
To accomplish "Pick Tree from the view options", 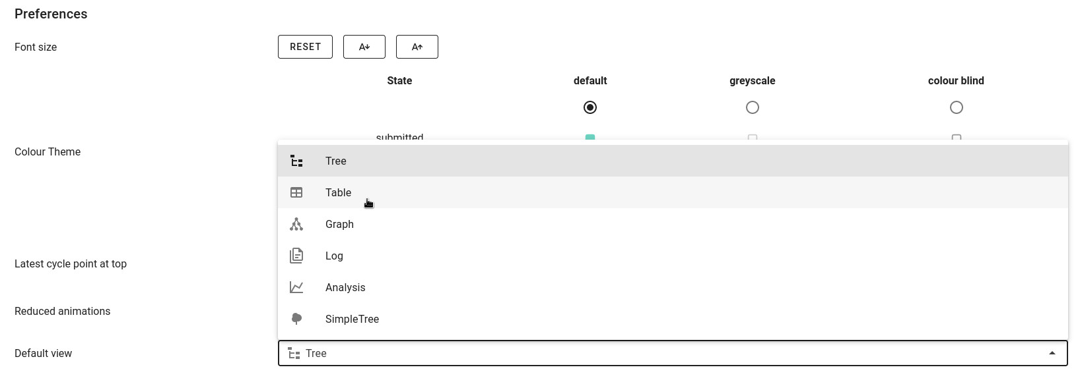I will [335, 161].
